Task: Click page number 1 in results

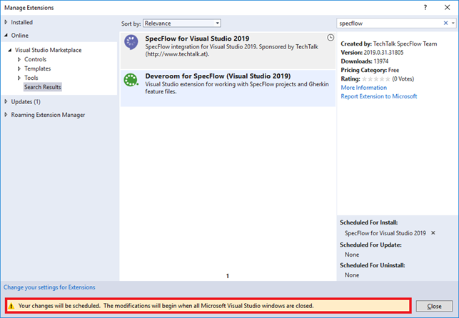Action: [x=228, y=276]
